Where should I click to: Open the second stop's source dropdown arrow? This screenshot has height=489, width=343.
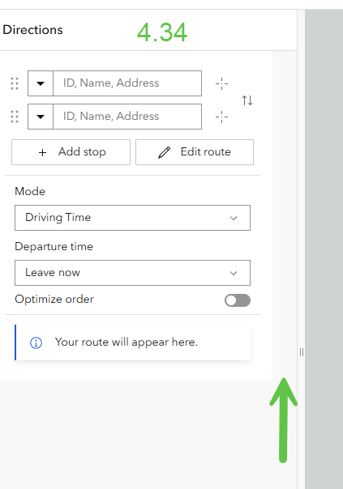click(x=41, y=117)
